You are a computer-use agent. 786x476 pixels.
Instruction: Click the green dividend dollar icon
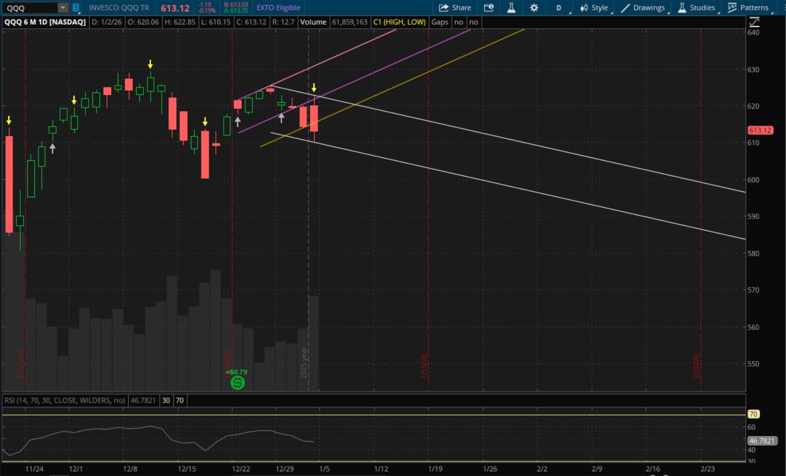[x=237, y=383]
